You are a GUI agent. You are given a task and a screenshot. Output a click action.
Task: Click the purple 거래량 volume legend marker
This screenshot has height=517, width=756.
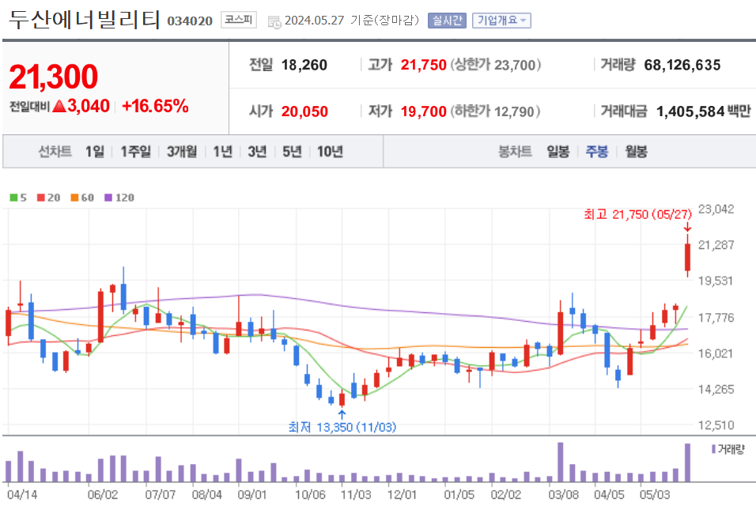[713, 449]
